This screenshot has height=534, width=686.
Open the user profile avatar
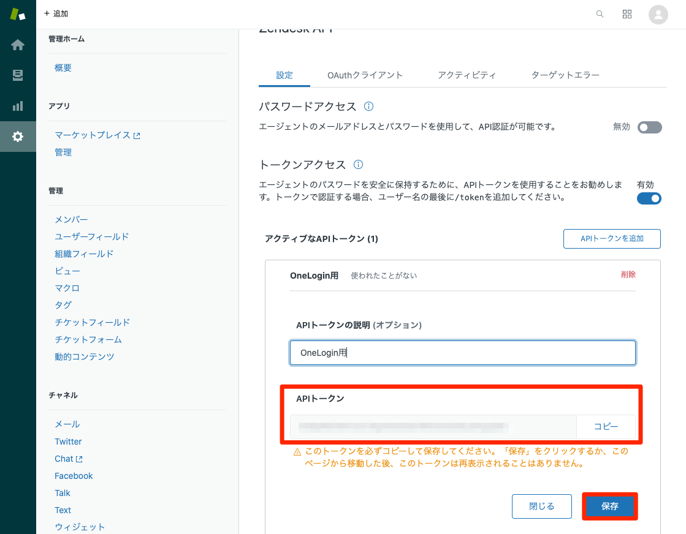658,15
